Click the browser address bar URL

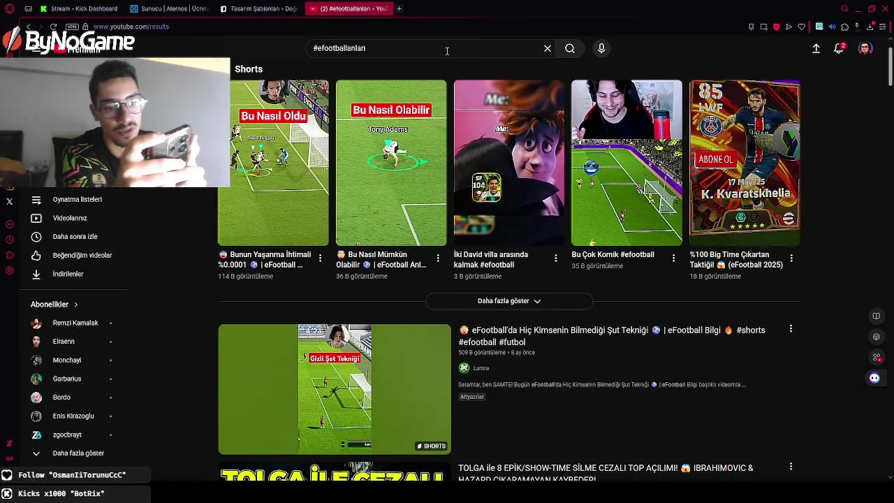click(131, 27)
